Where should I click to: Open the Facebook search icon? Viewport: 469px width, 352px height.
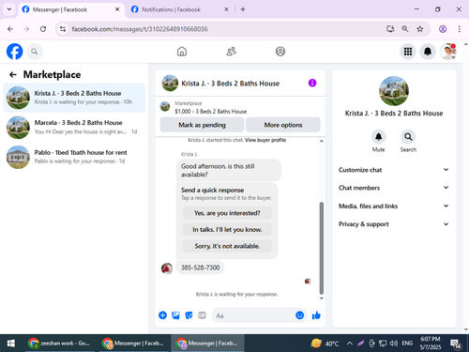point(35,52)
